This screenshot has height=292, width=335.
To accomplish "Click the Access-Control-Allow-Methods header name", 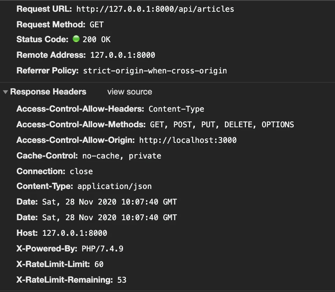I will point(81,124).
